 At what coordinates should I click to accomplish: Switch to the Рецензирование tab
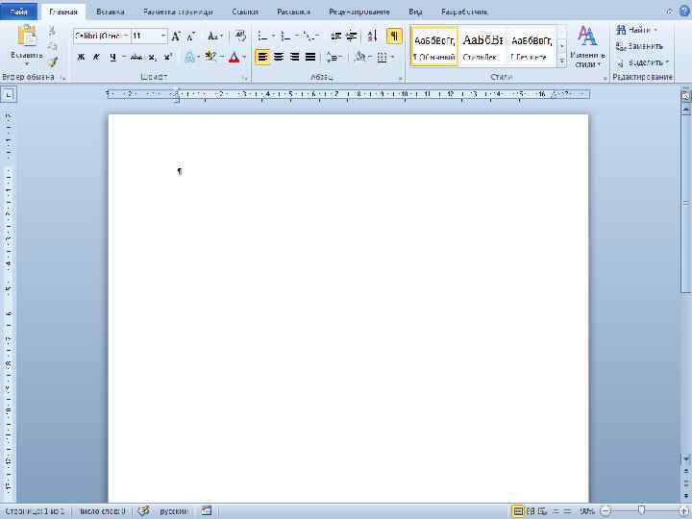tap(359, 12)
